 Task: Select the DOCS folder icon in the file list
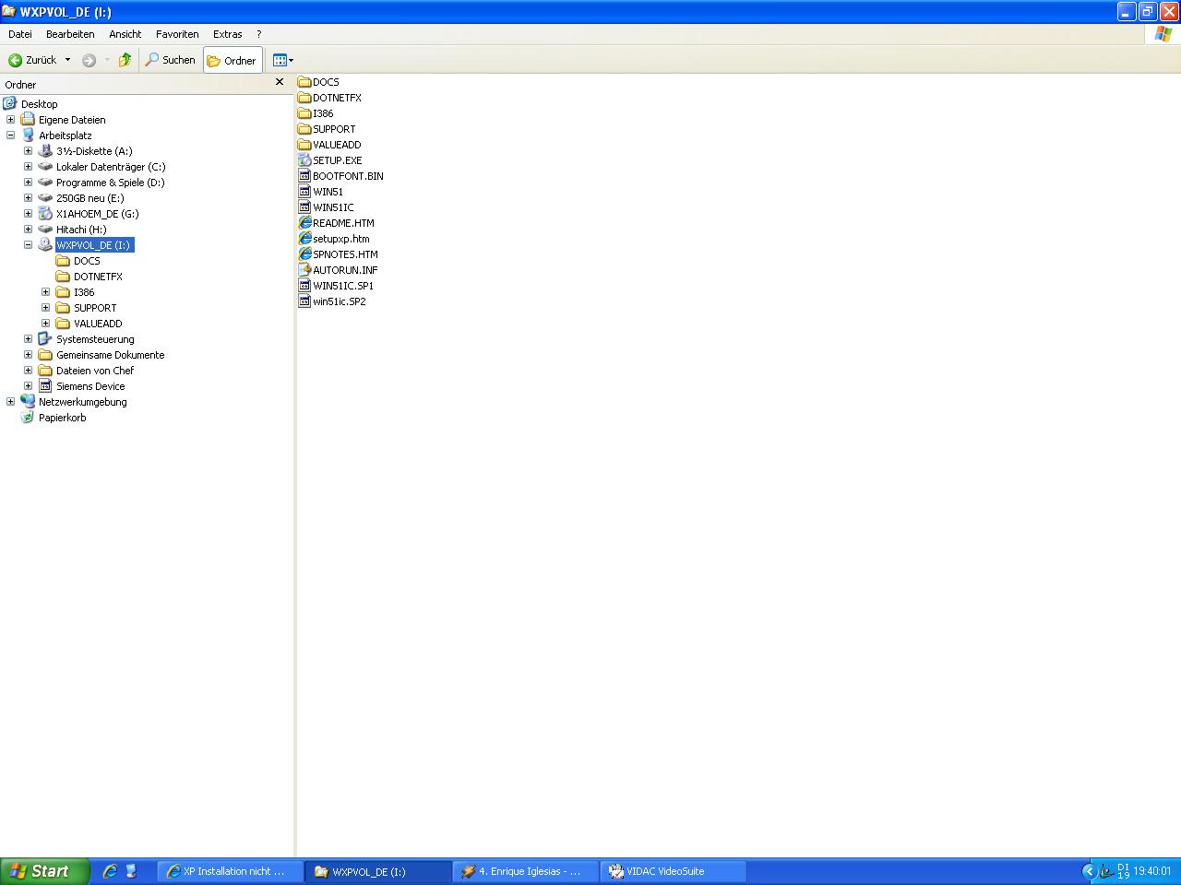[x=304, y=82]
